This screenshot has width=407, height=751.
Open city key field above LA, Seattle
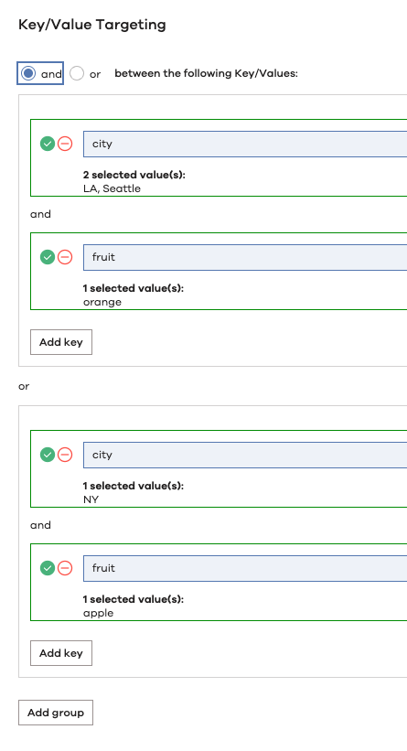coord(245,145)
